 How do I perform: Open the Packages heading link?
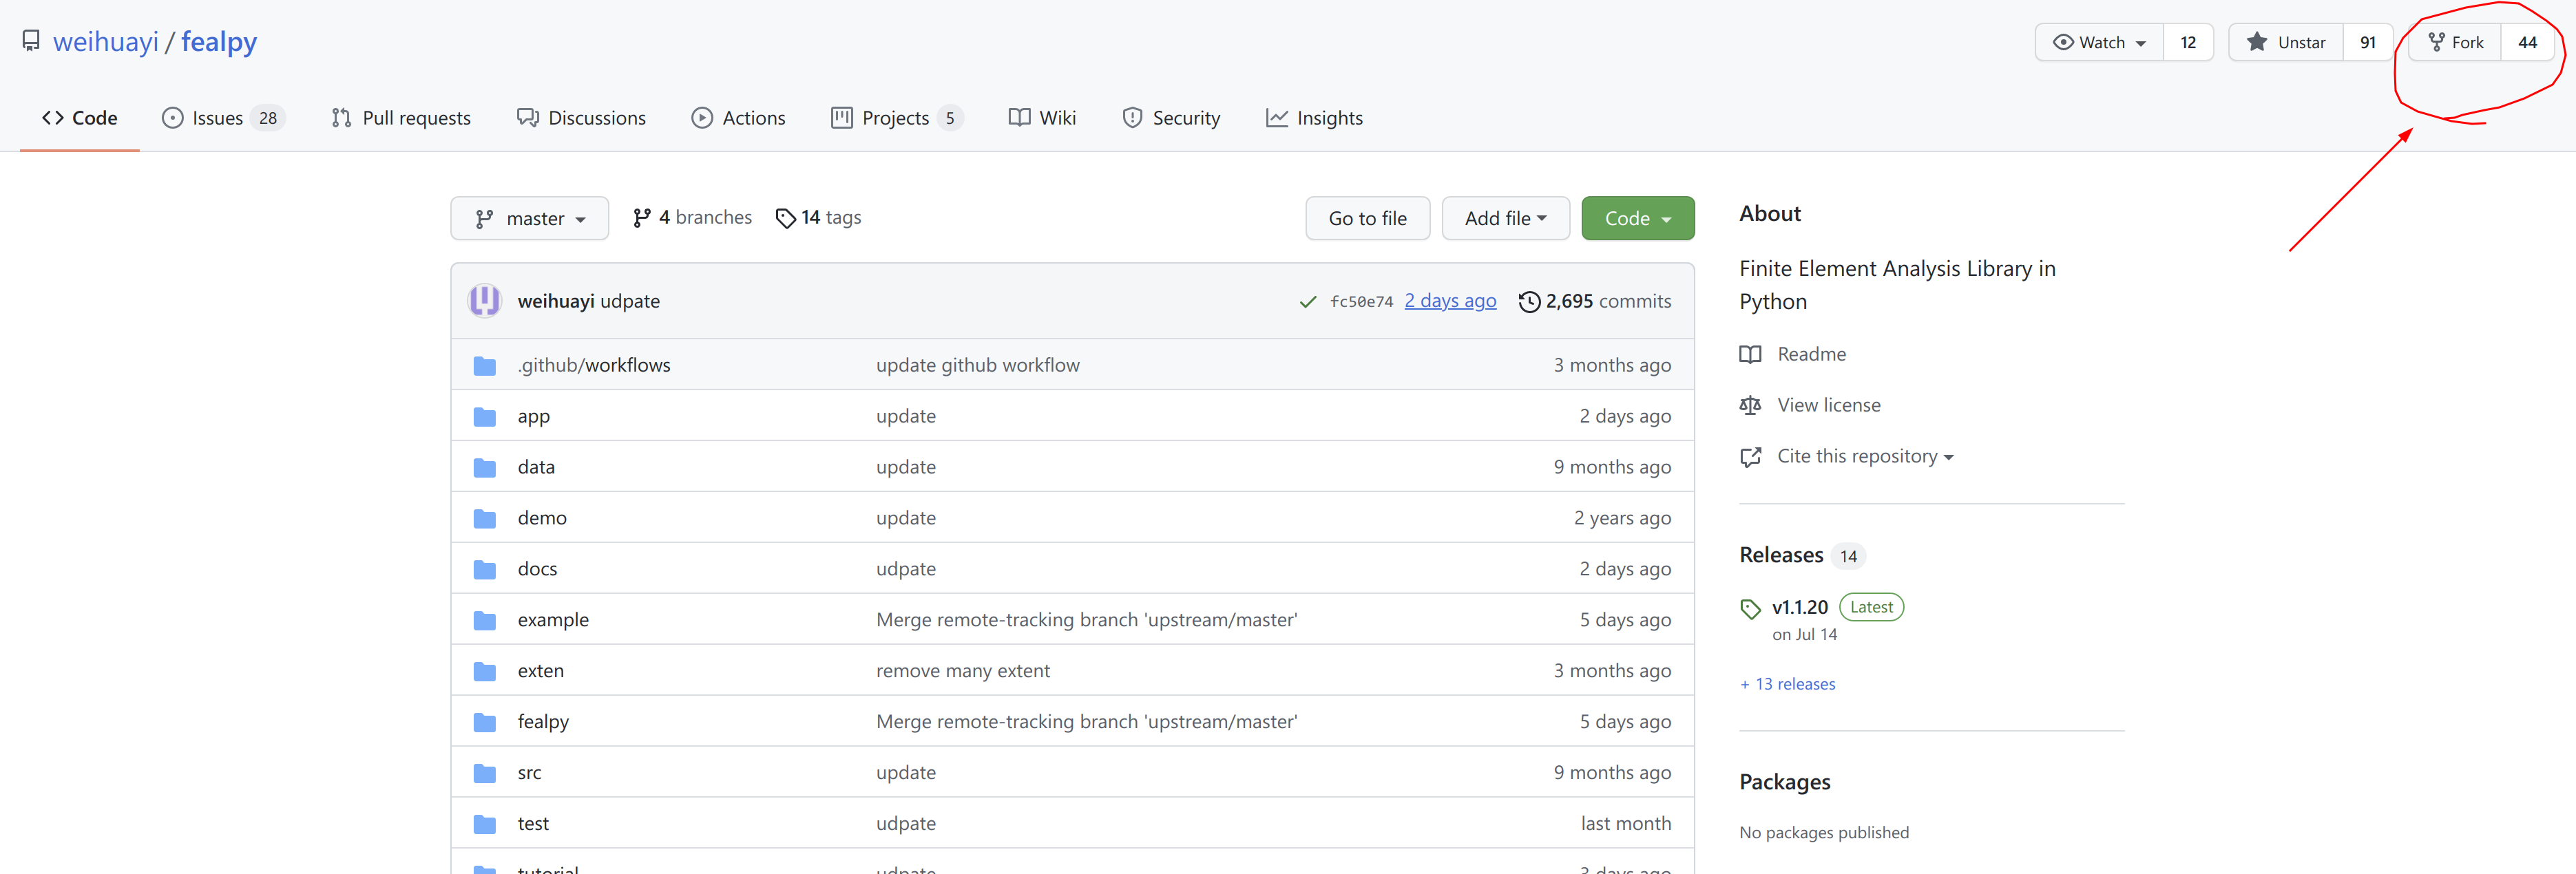tap(1784, 782)
